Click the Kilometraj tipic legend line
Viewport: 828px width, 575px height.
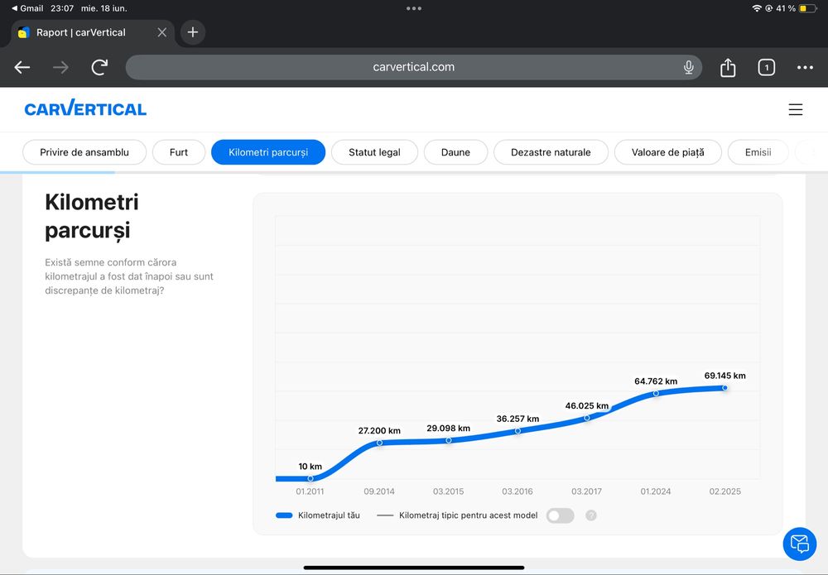pyautogui.click(x=385, y=515)
